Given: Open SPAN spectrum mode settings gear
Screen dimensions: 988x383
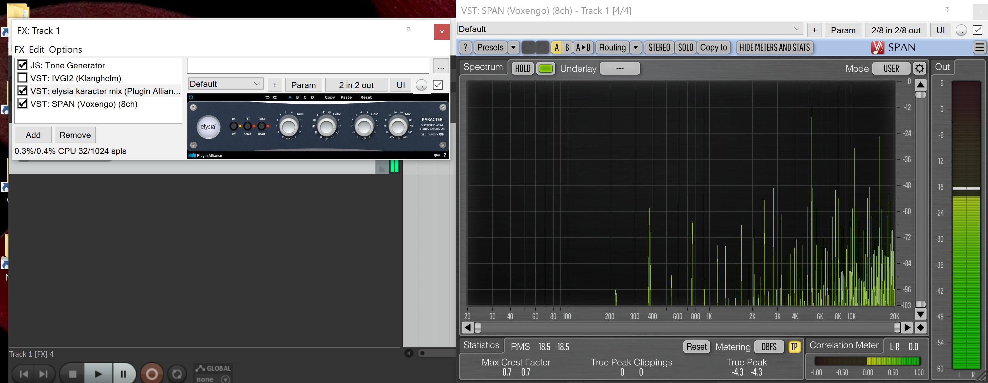Looking at the screenshot, I should click(x=919, y=69).
